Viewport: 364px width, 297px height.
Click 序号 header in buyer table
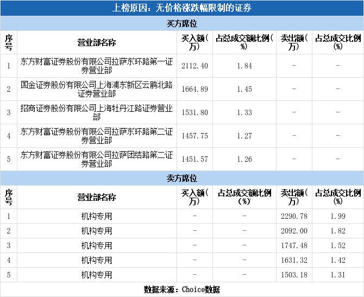pyautogui.click(x=9, y=42)
